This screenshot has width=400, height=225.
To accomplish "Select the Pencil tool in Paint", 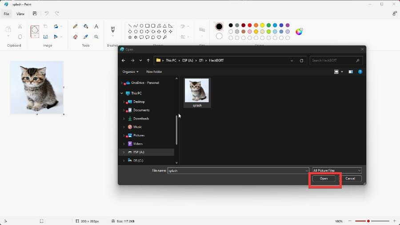I will [x=75, y=26].
